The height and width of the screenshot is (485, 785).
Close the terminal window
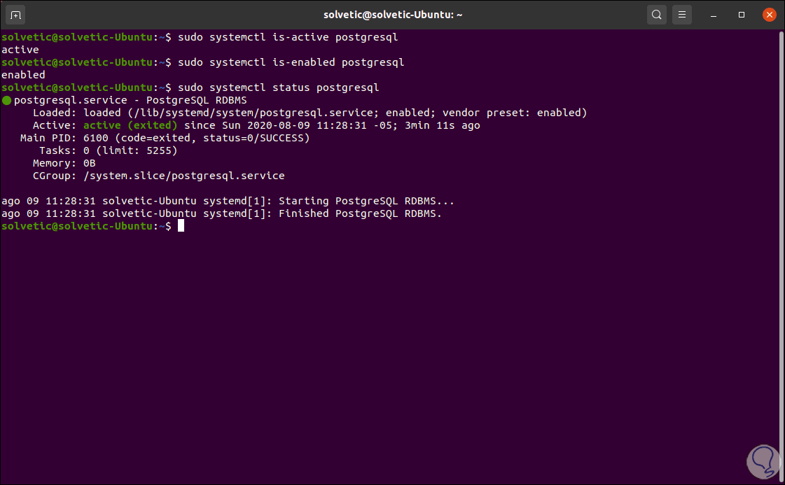click(x=769, y=14)
